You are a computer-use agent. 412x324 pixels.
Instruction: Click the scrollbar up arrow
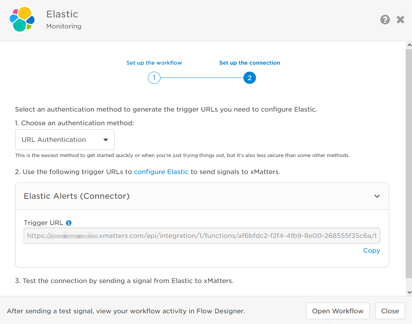(409, 45)
